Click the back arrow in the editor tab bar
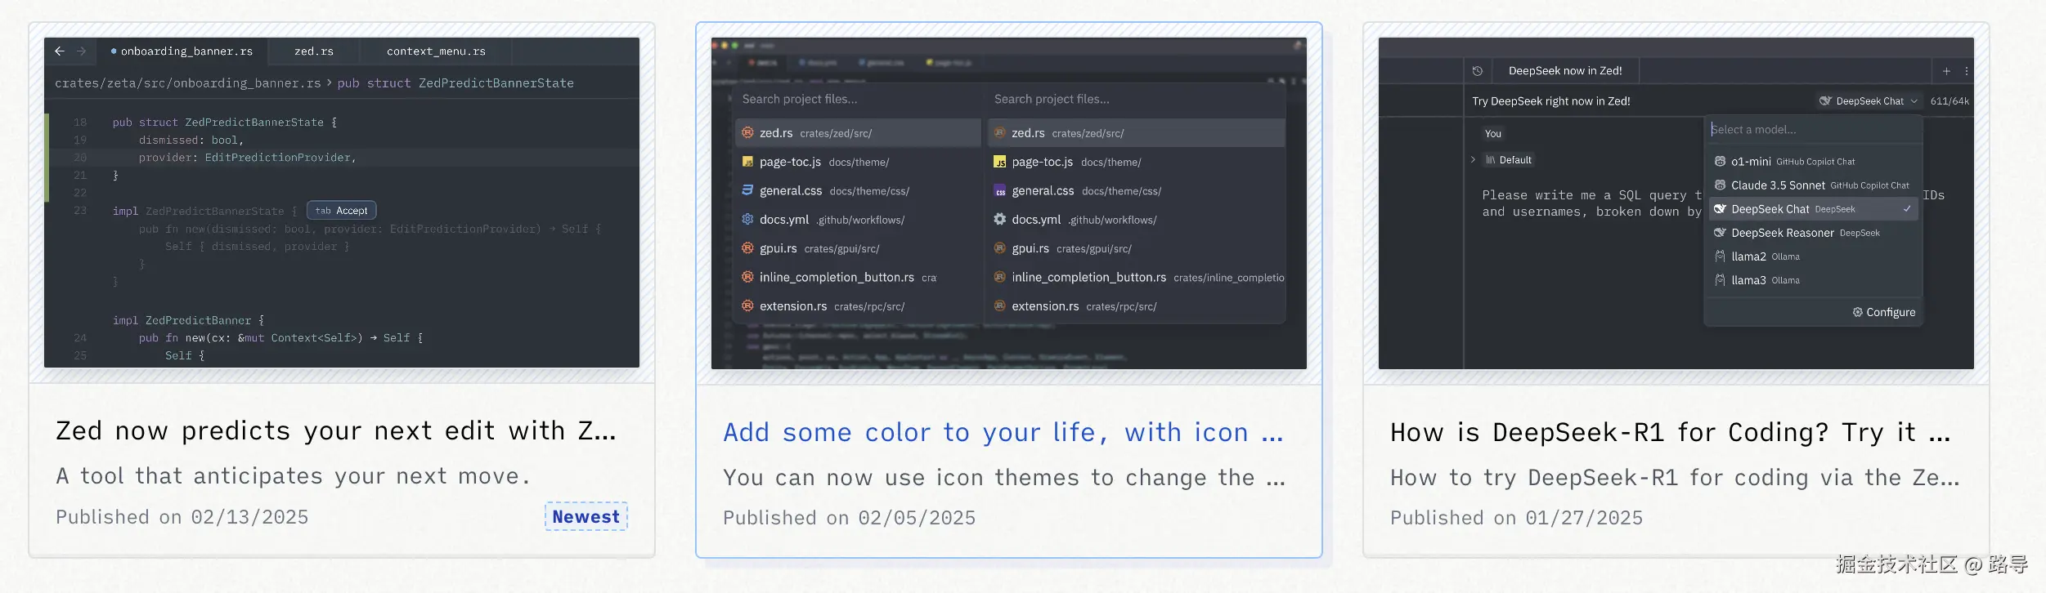 pos(60,51)
